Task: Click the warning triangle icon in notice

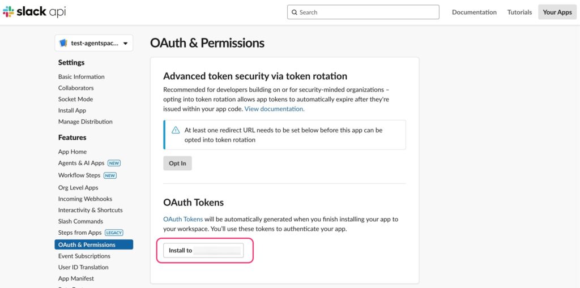Action: tap(176, 131)
